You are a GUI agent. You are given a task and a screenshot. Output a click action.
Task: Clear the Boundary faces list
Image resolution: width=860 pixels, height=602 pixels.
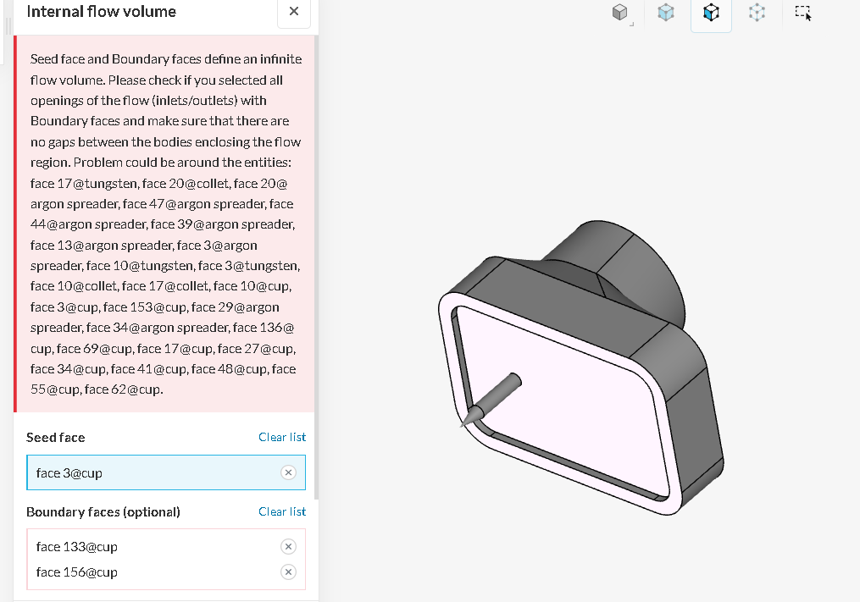[282, 511]
